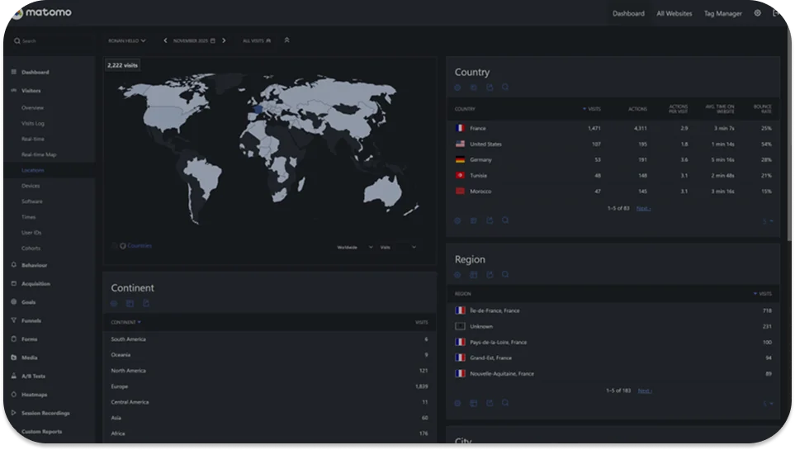This screenshot has width=795, height=450.
Task: Click search icon below Country table
Action: (505, 220)
